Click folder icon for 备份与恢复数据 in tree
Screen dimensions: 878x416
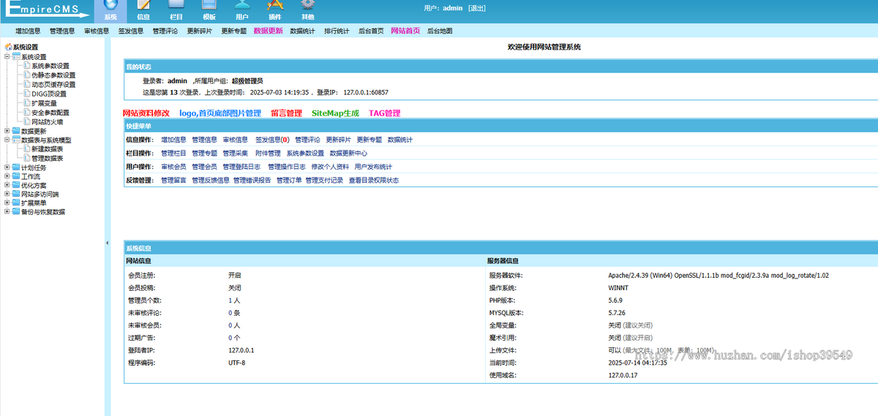point(16,212)
